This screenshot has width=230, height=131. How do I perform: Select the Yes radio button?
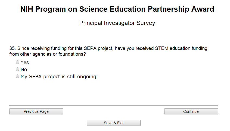coord(18,62)
